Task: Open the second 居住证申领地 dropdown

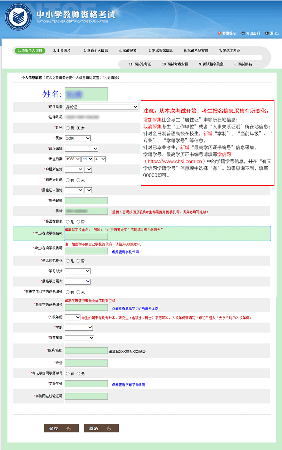Action: tap(88, 190)
